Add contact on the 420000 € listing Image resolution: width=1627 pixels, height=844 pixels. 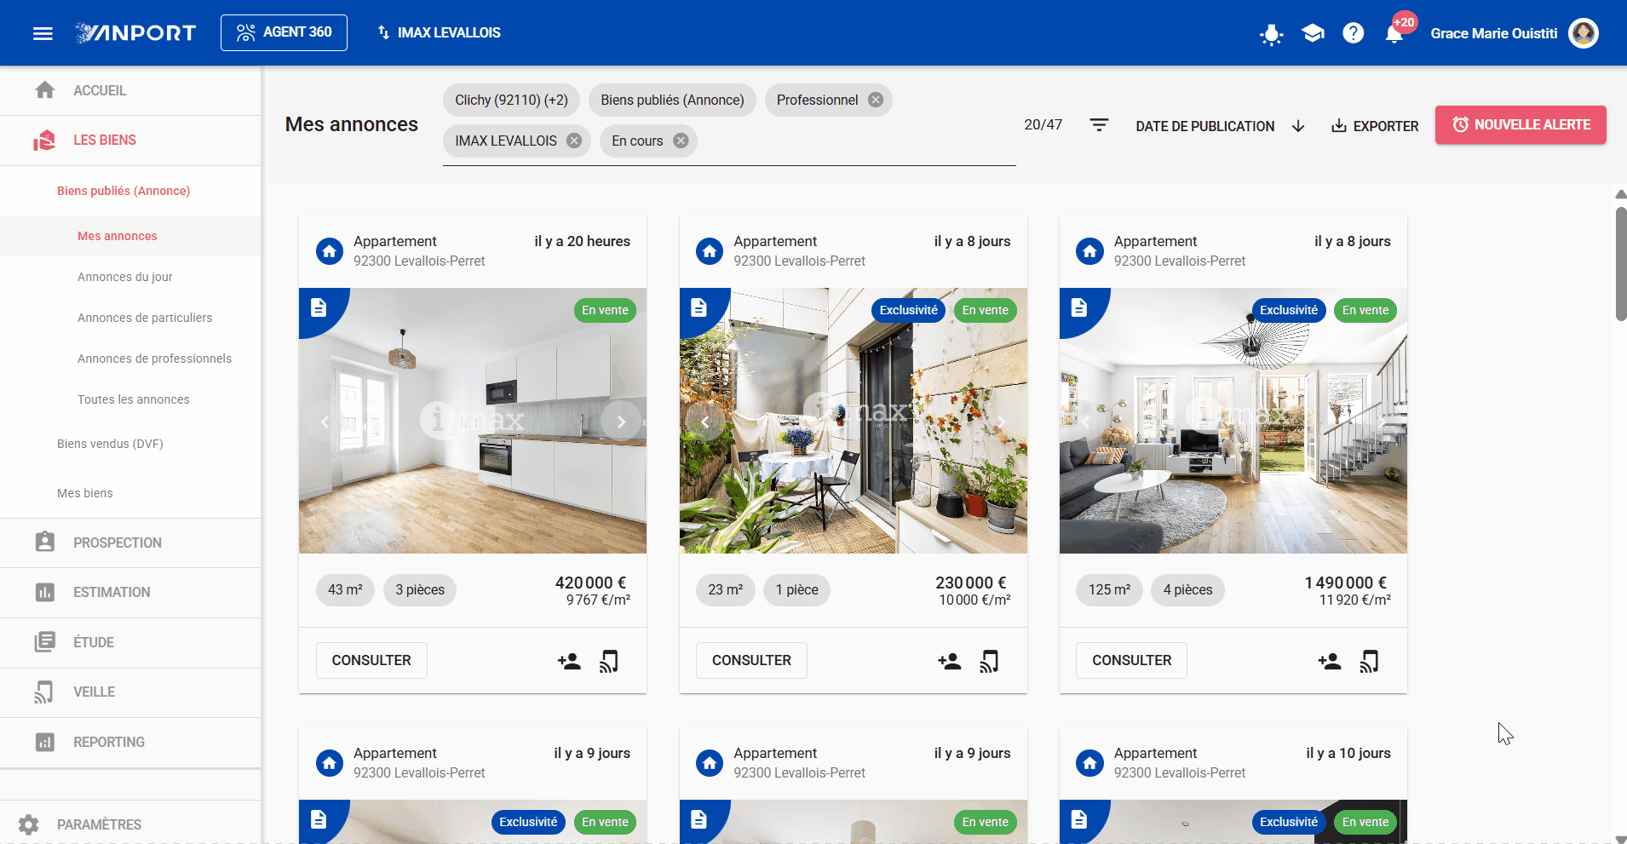click(x=569, y=661)
